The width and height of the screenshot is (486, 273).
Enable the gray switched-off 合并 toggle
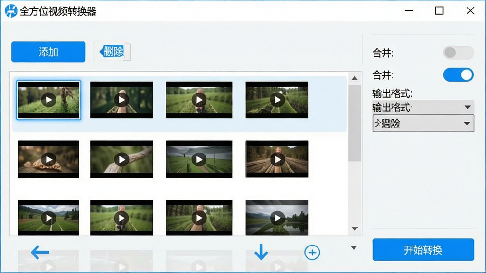[458, 53]
